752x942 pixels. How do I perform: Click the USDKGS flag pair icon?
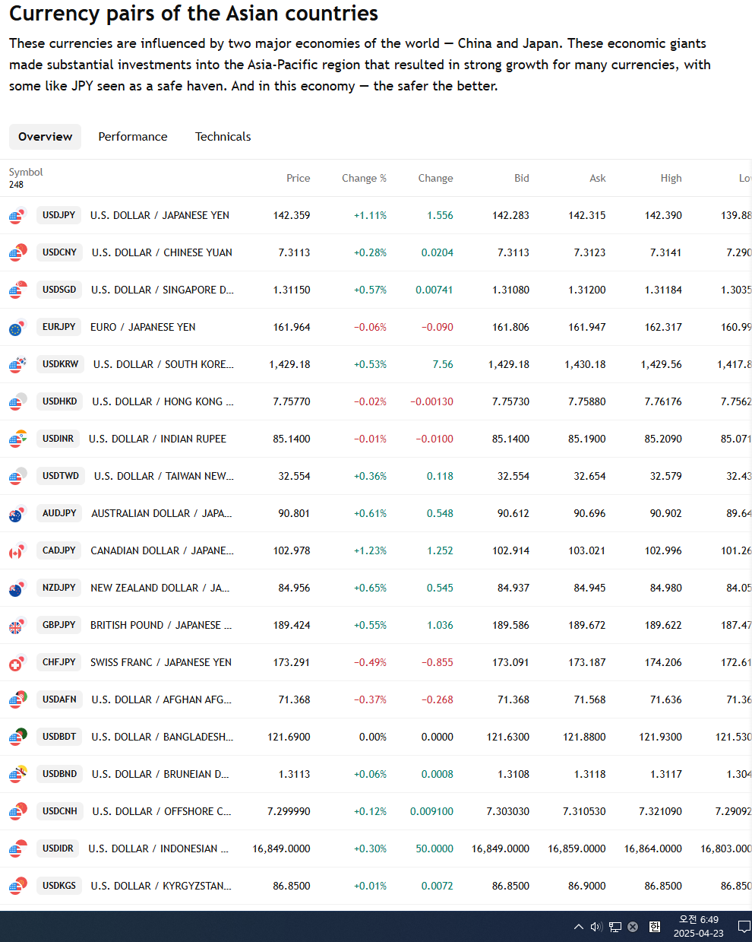point(17,886)
